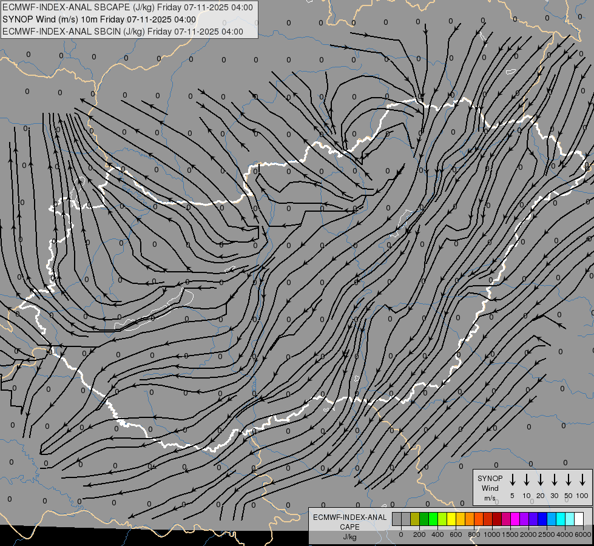Click the olive-colored CAPE swatch
Viewport: 594px width, 546px height.
[x=415, y=519]
